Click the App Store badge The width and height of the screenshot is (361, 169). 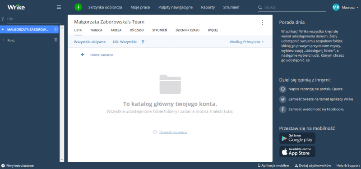click(297, 152)
